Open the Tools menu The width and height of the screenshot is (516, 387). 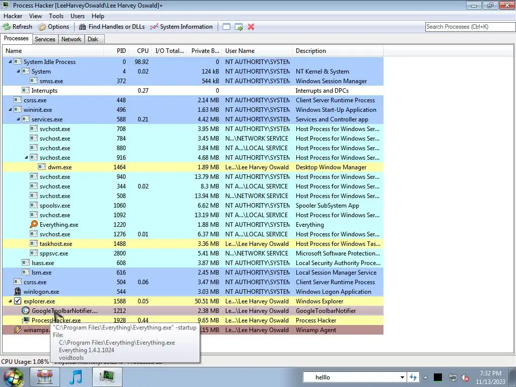(x=56, y=16)
